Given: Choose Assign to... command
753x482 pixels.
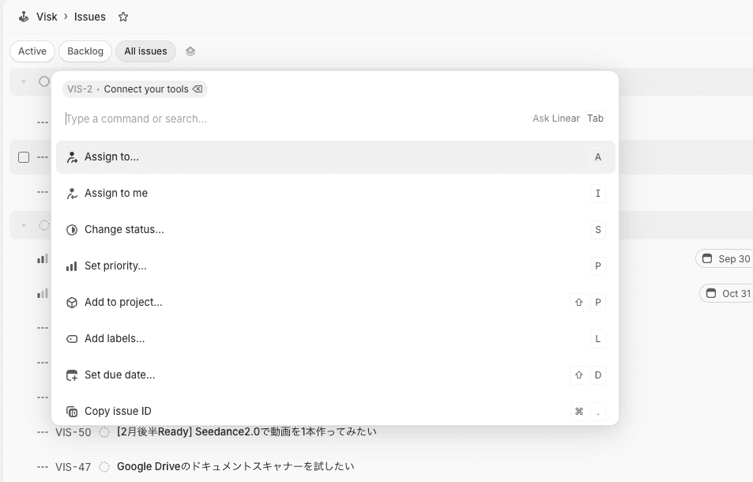Looking at the screenshot, I should coord(336,157).
